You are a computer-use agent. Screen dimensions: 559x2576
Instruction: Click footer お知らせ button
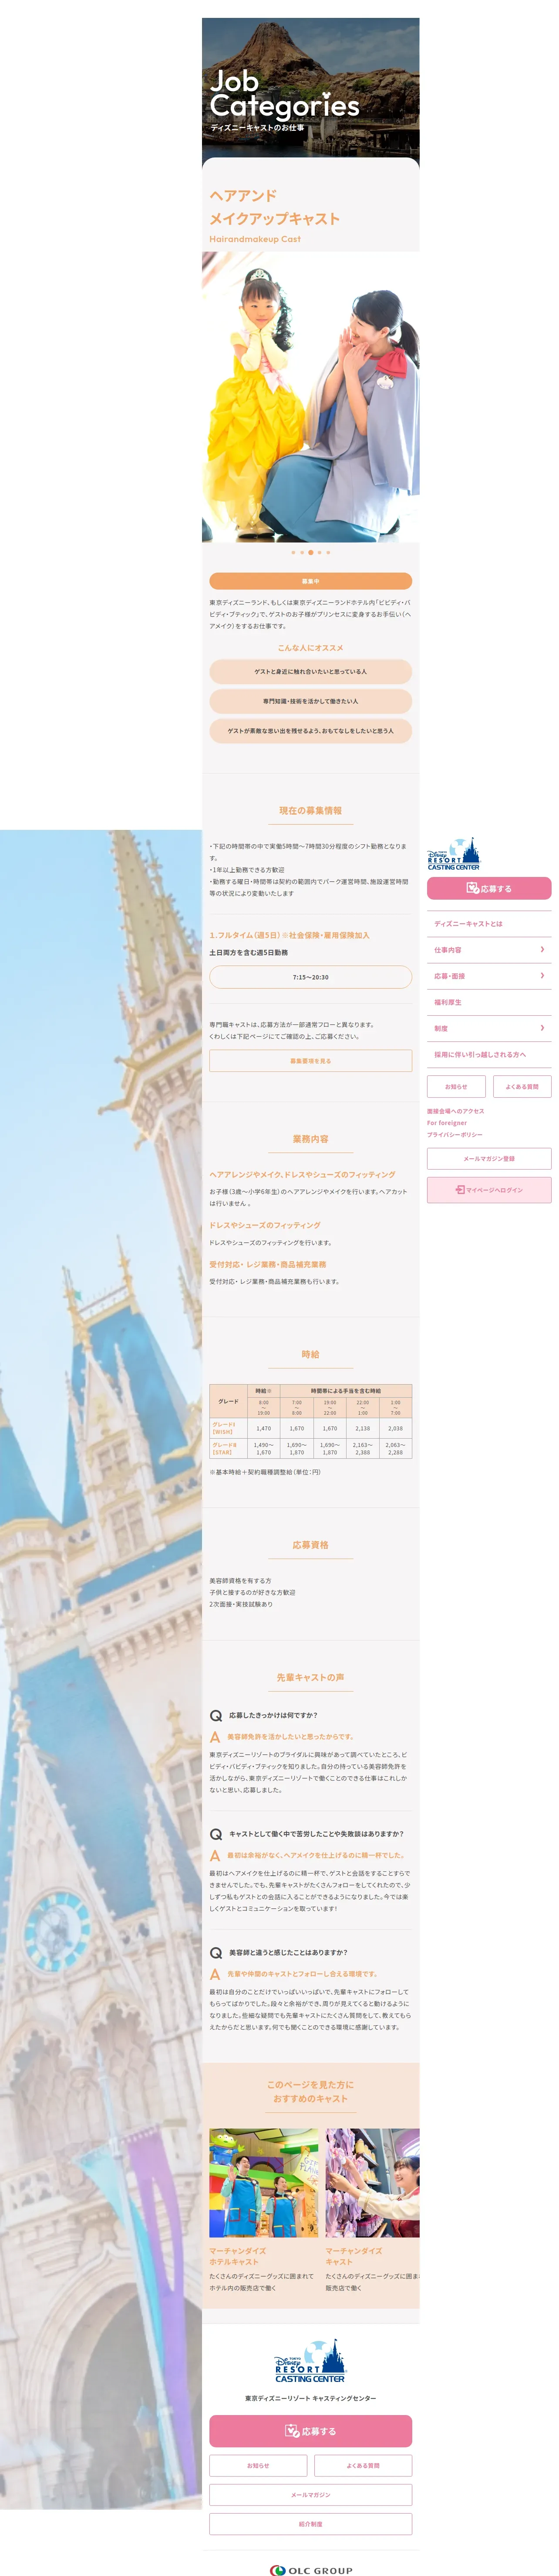pyautogui.click(x=259, y=2466)
